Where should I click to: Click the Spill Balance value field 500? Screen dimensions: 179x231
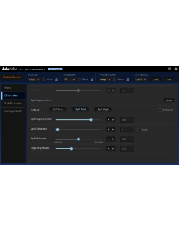point(127,139)
